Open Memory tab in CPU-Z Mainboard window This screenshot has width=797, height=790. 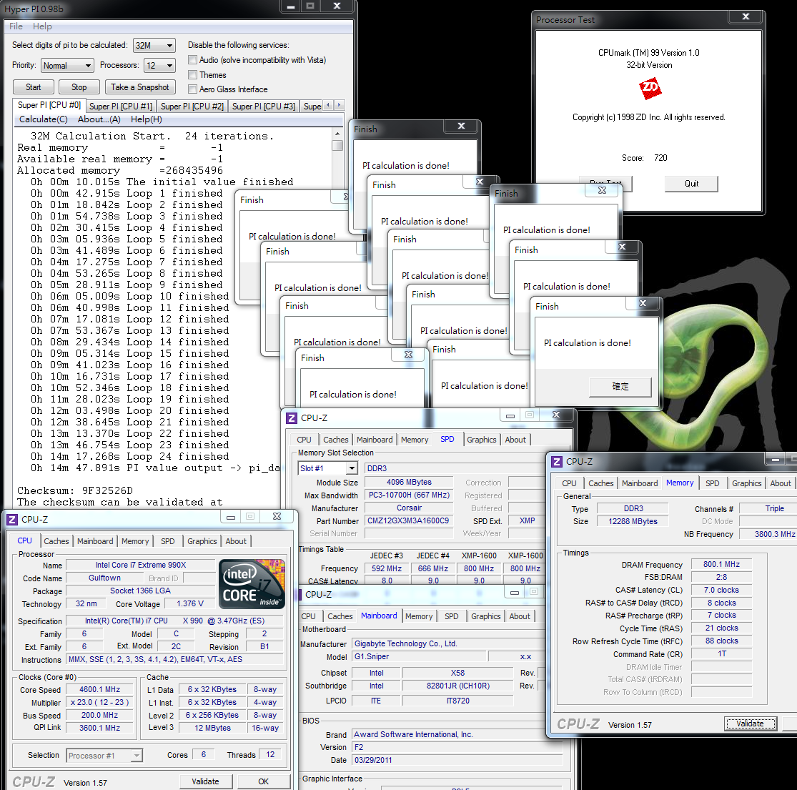pyautogui.click(x=419, y=616)
